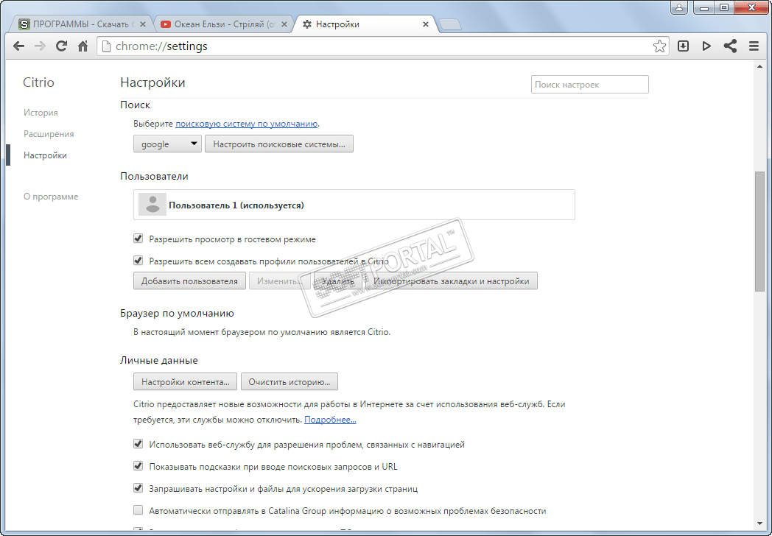Click the vertical scrollbar thumb
The image size is (772, 536).
click(759, 231)
